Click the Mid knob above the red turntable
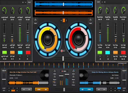Viewport: 128px width, 93px height. (x=90, y=20)
